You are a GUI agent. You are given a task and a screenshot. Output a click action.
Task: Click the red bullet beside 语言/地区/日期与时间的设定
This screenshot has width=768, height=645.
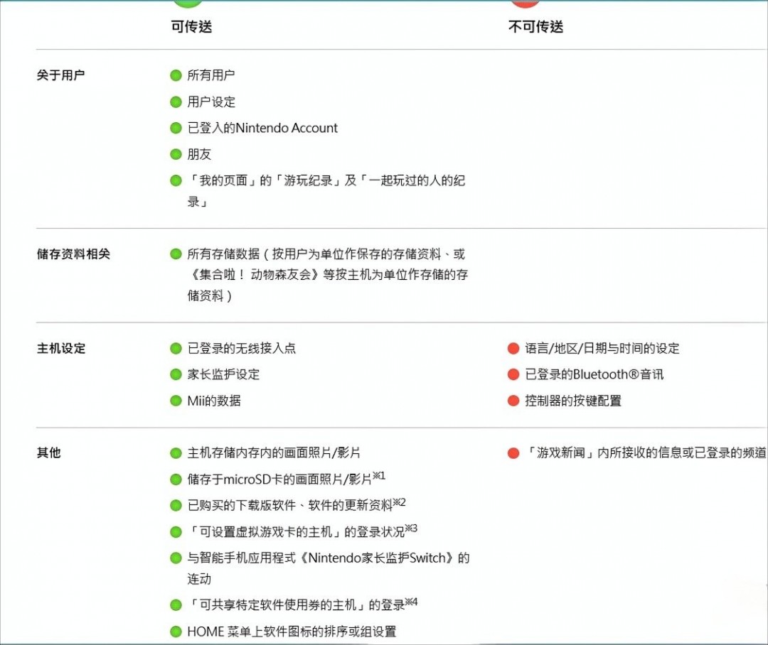click(x=513, y=348)
